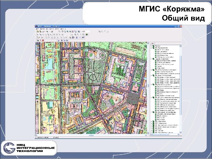The image size is (212, 159).
Task: Select the pointer arrow tool in the toolbar
Action: (38, 34)
